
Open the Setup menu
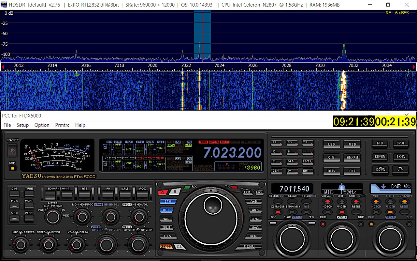(22, 125)
